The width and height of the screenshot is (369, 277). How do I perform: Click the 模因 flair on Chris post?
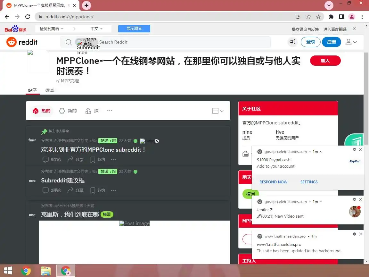pos(107,214)
